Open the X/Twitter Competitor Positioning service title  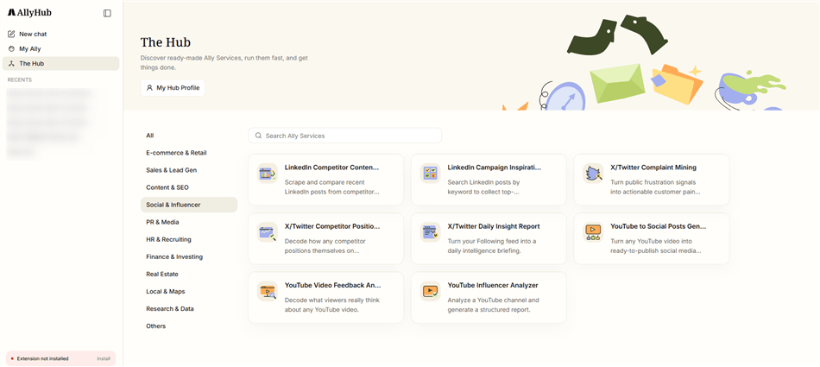(x=332, y=226)
